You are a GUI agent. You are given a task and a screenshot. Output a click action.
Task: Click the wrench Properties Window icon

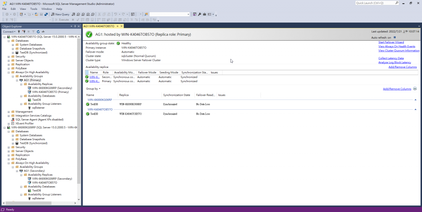pos(199,14)
